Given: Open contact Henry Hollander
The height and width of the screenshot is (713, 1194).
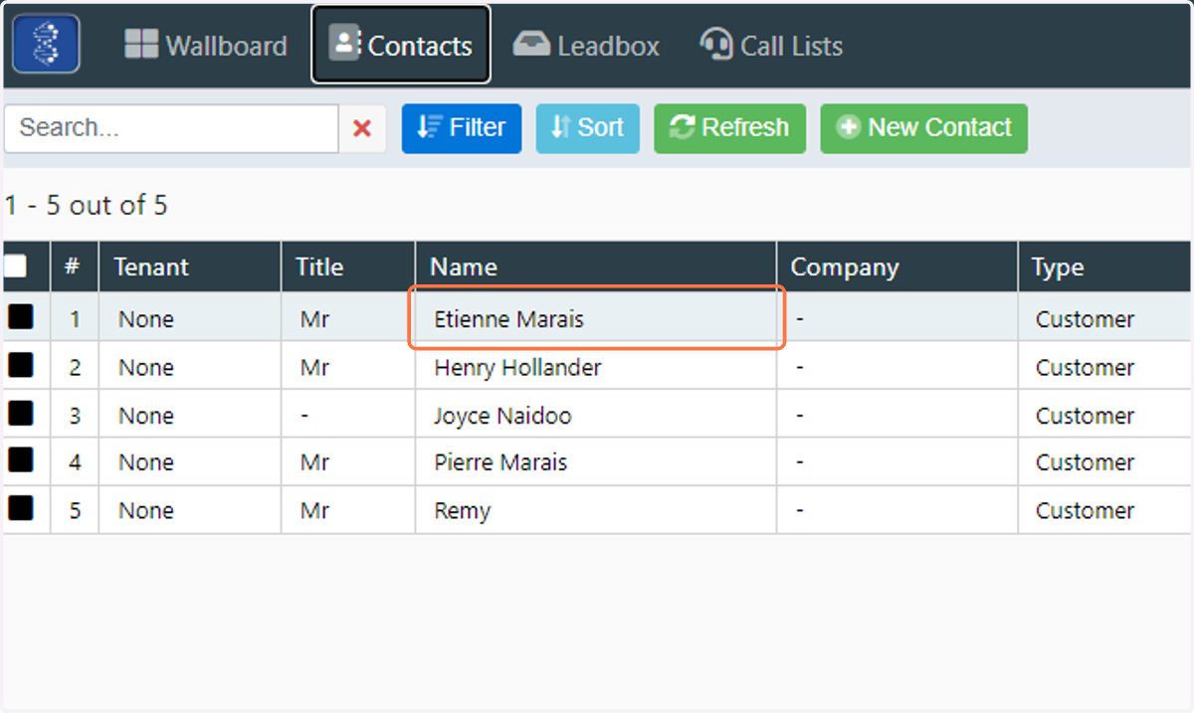Looking at the screenshot, I should (517, 367).
